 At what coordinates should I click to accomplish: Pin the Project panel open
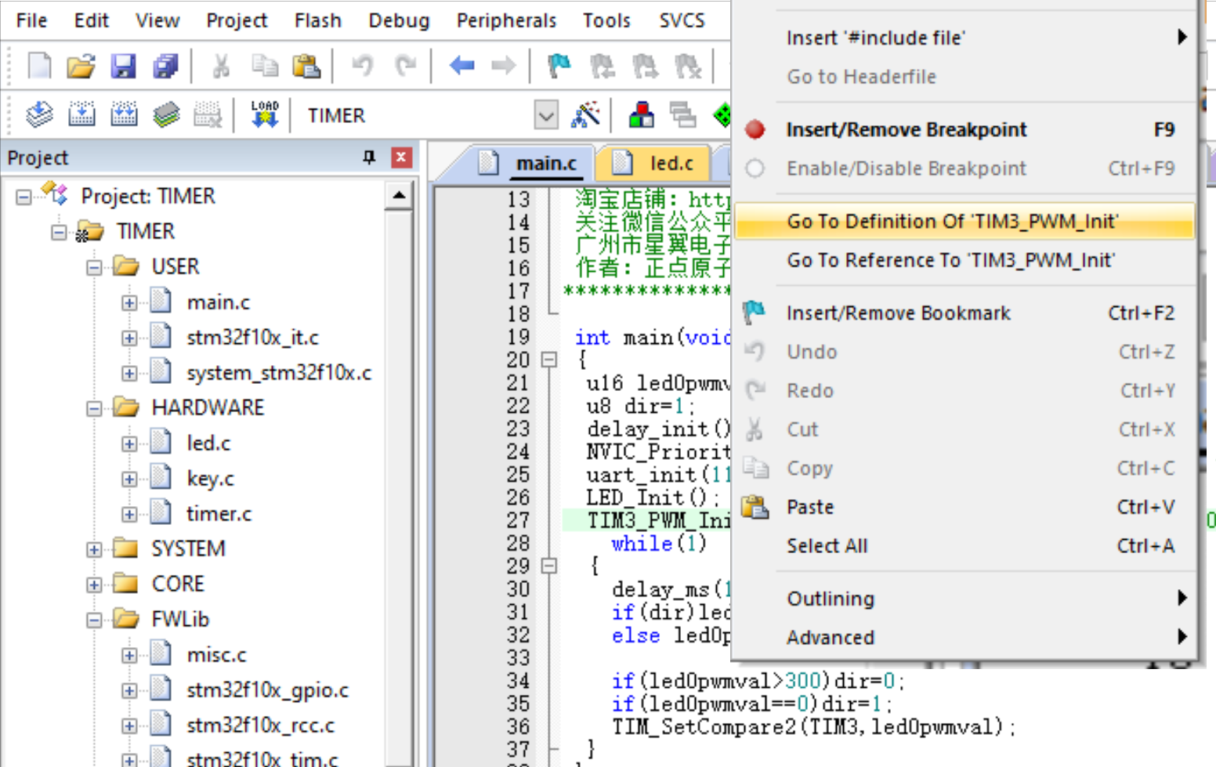368,157
